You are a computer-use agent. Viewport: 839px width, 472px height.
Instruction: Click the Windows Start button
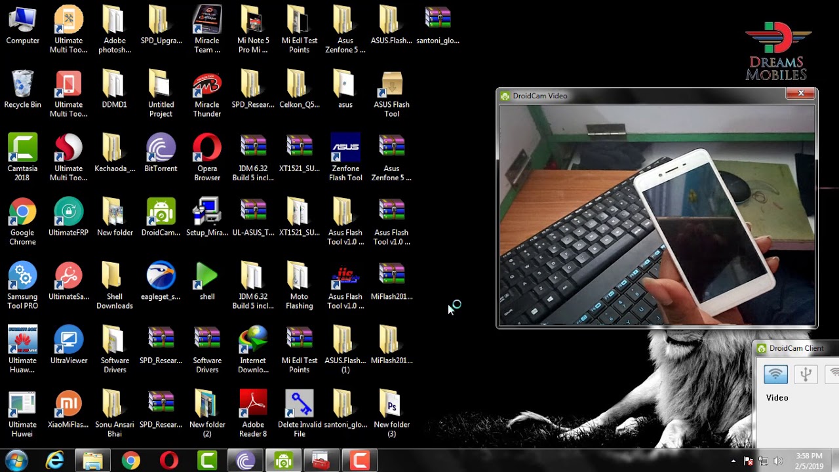pyautogui.click(x=16, y=461)
